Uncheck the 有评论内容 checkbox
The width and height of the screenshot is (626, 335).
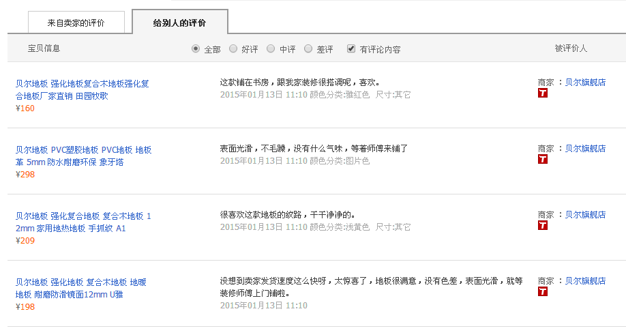(351, 49)
